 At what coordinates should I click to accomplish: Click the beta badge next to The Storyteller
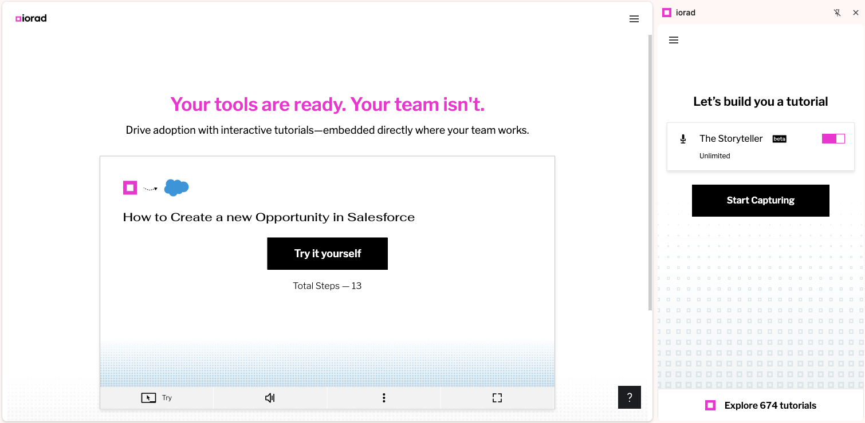pyautogui.click(x=780, y=139)
